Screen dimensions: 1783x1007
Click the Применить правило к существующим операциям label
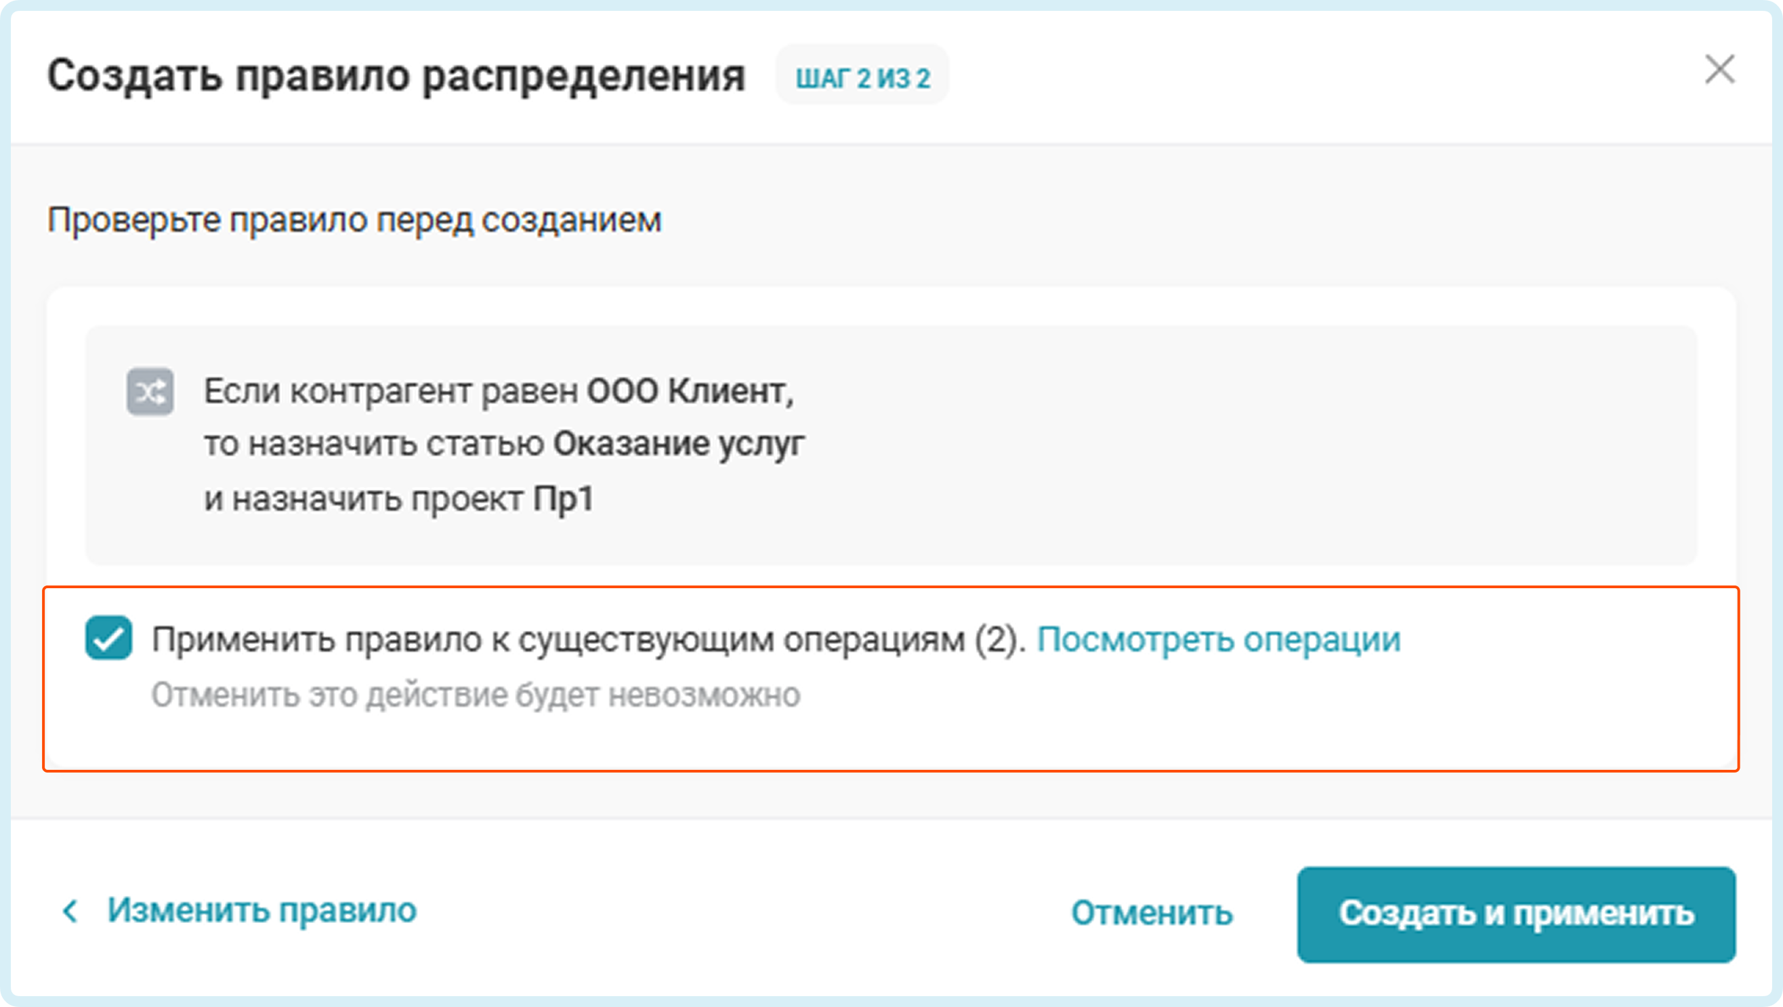[587, 639]
